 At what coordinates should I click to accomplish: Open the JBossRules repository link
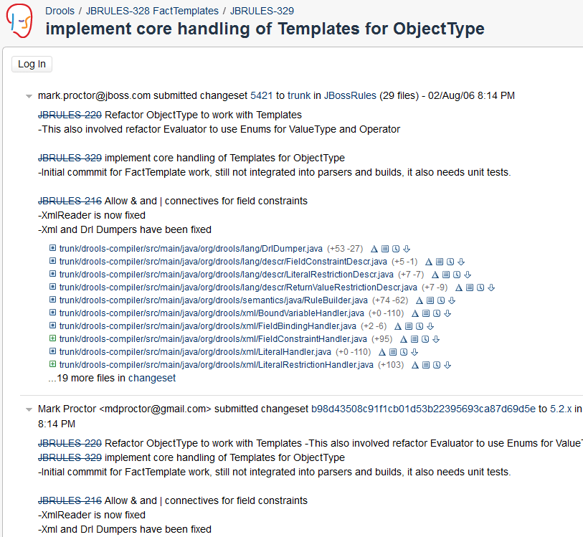point(350,95)
